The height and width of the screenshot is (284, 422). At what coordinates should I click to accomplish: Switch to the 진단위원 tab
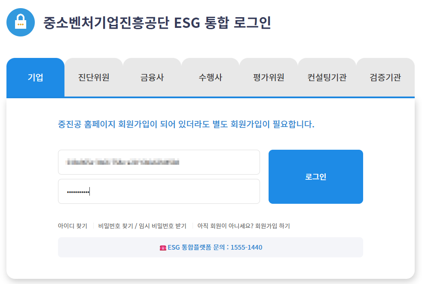click(x=94, y=77)
